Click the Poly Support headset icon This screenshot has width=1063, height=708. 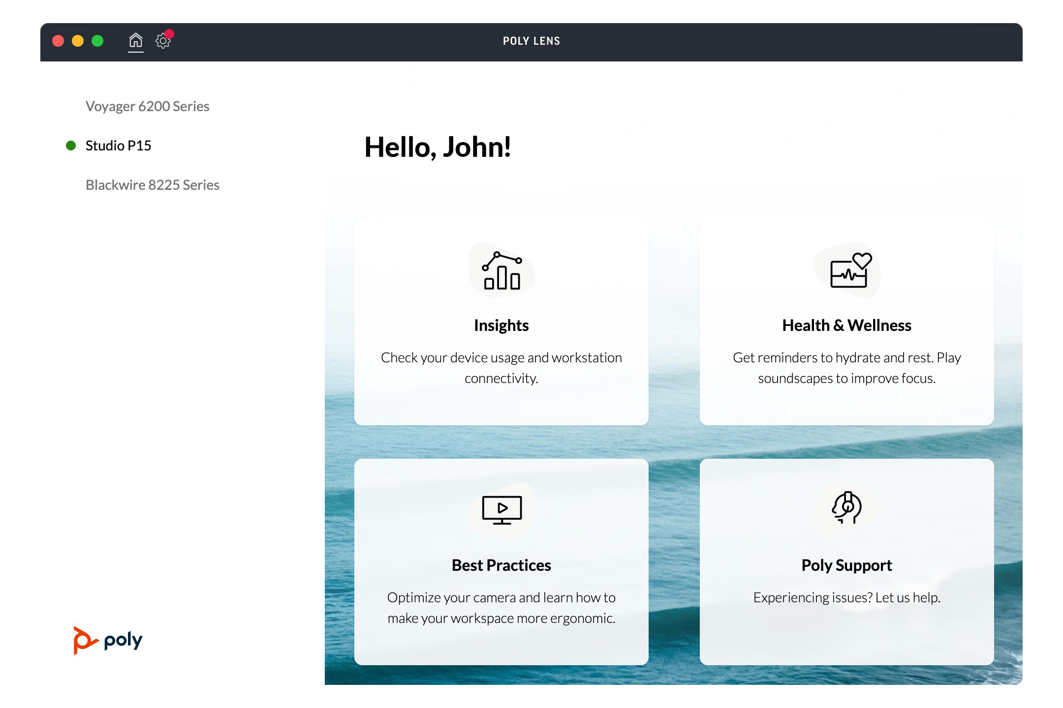(846, 507)
